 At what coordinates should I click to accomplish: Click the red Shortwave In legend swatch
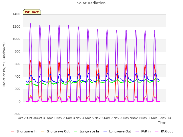[12, 132]
